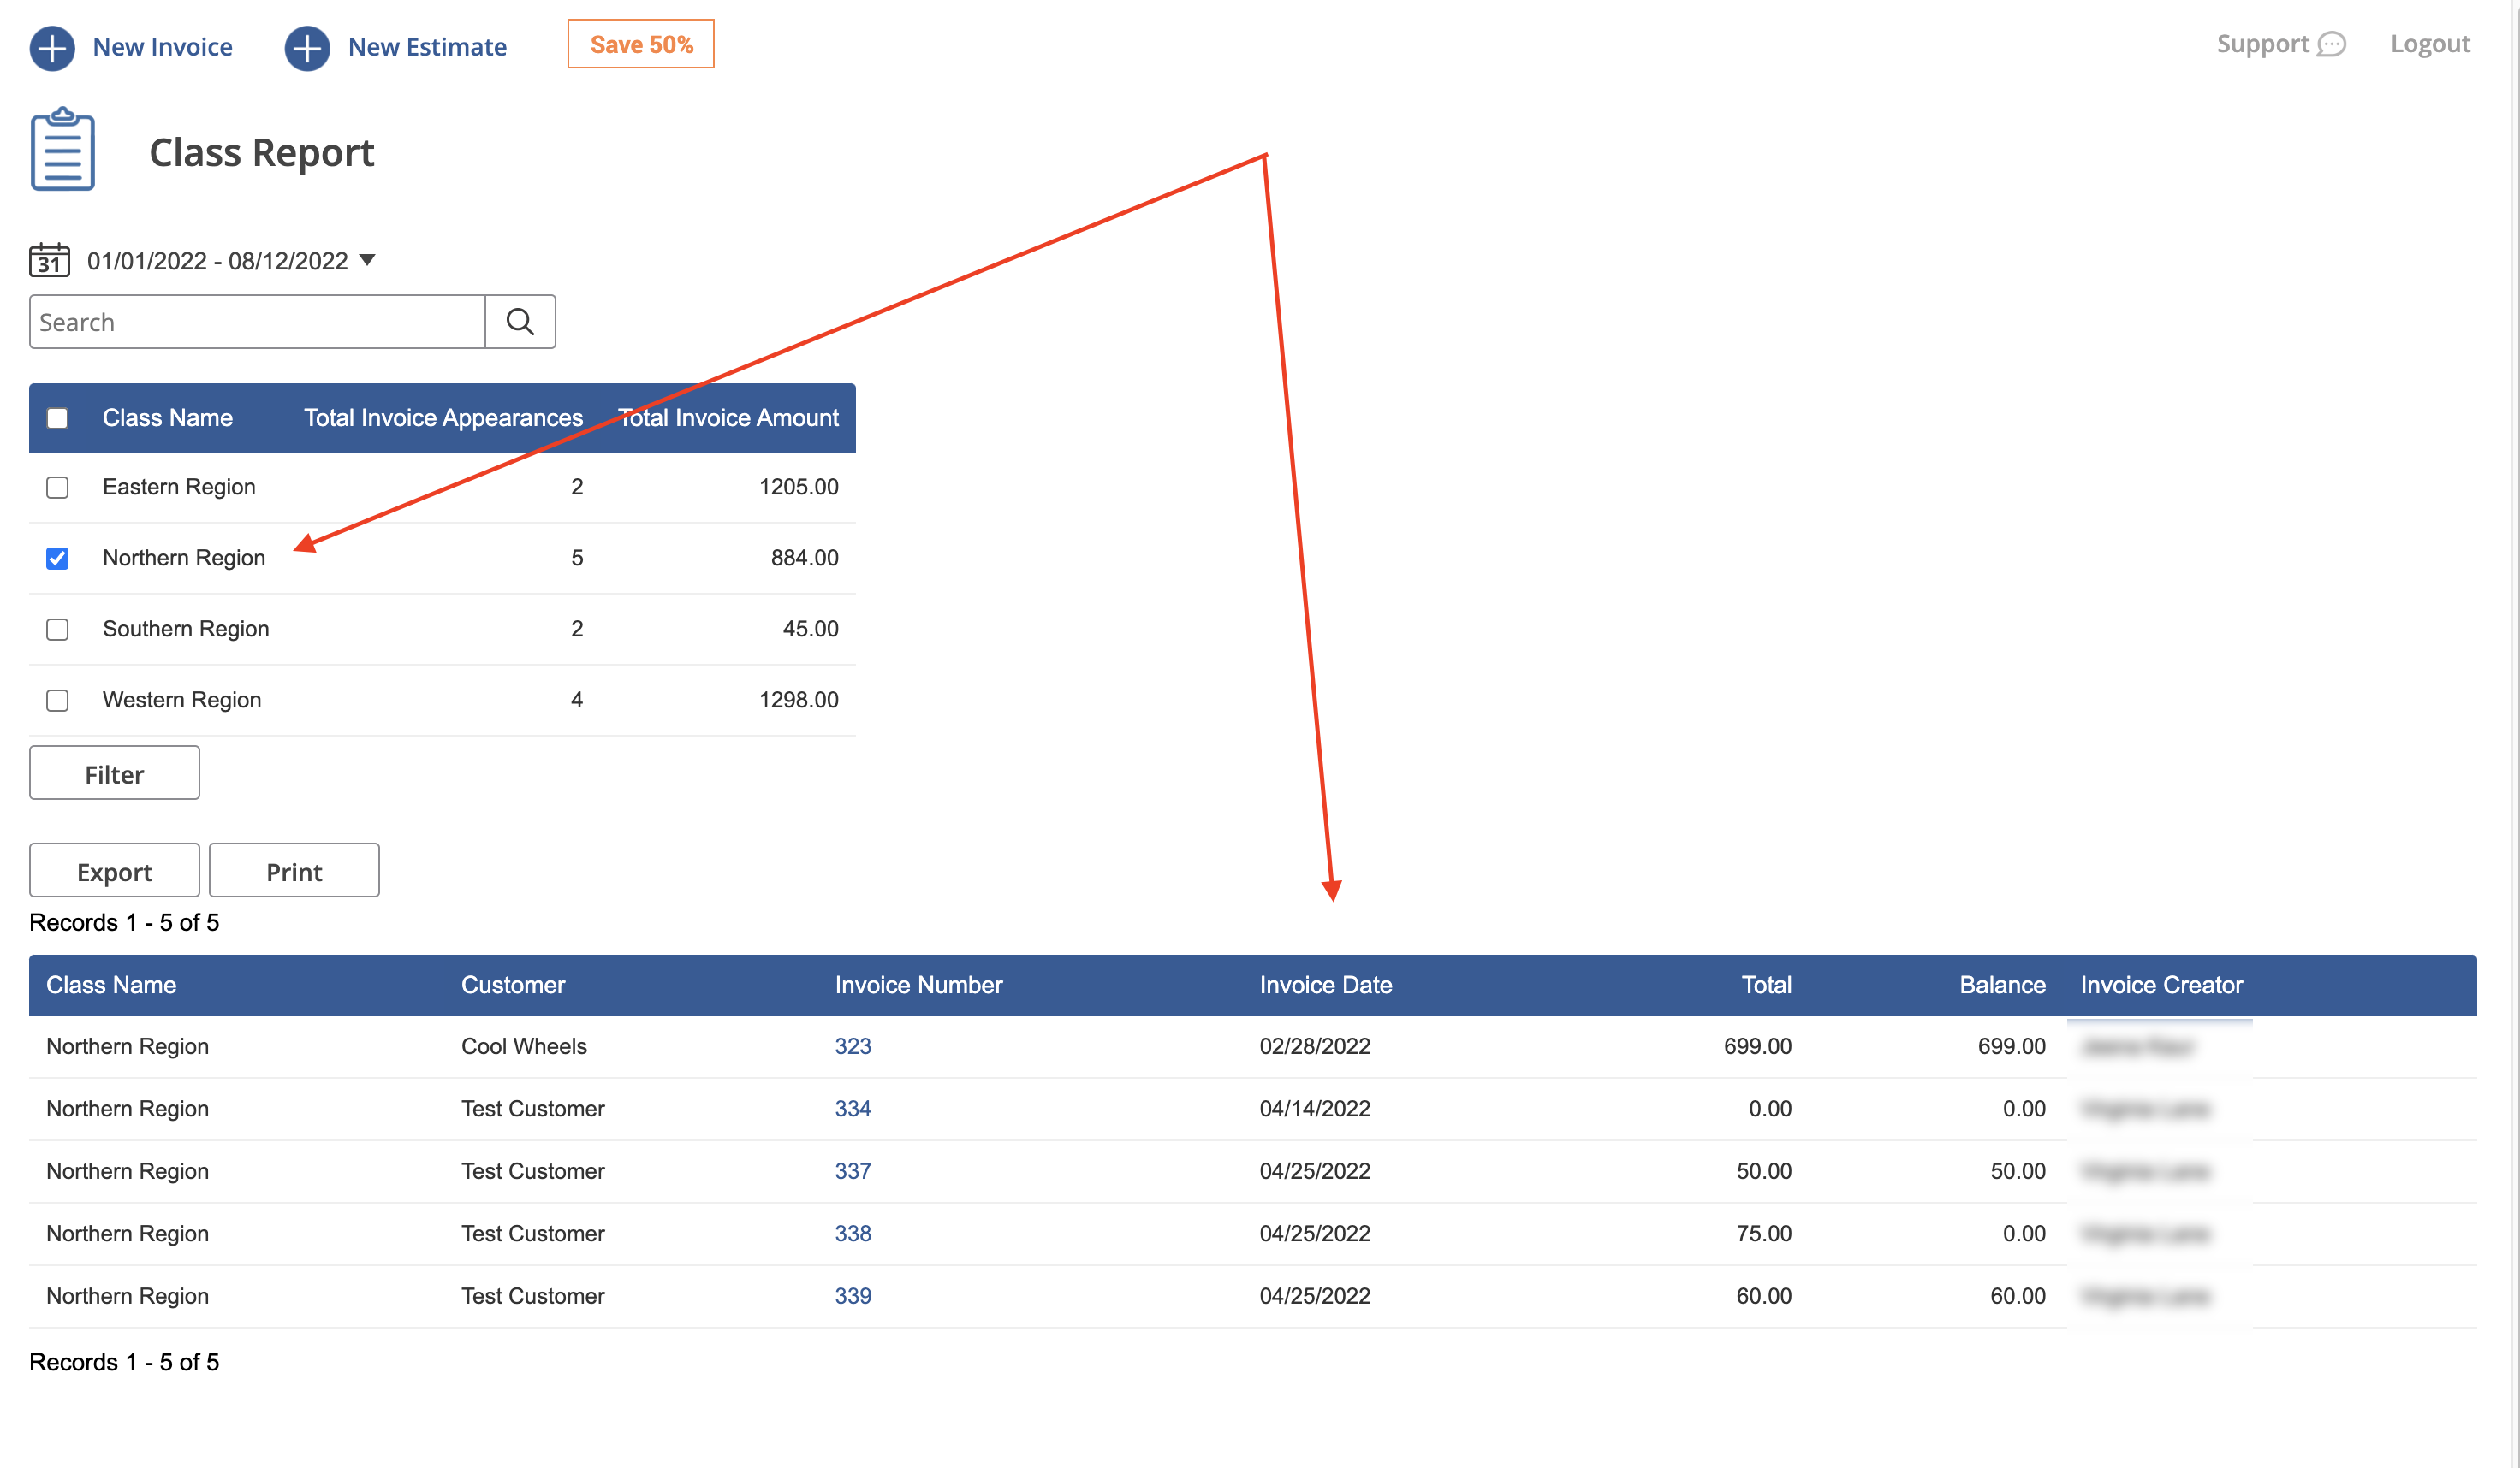Click Invoice Number column header
Image resolution: width=2520 pixels, height=1468 pixels.
[x=918, y=986]
